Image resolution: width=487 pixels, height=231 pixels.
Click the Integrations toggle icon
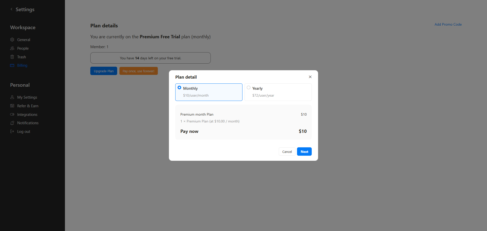[12, 114]
